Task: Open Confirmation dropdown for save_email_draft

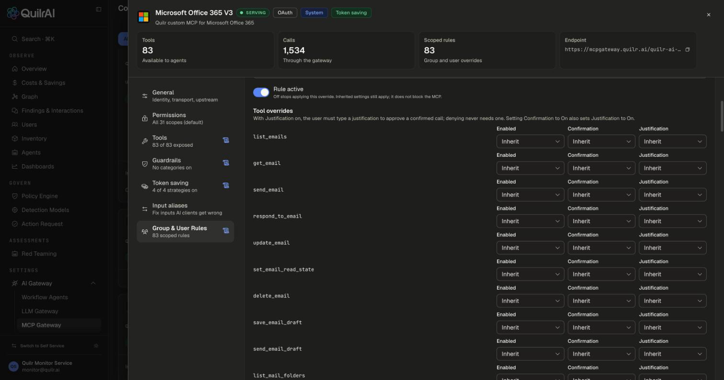Action: (601, 327)
